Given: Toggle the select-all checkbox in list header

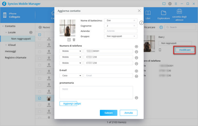Looking at the screenshot, I should (x=40, y=35).
